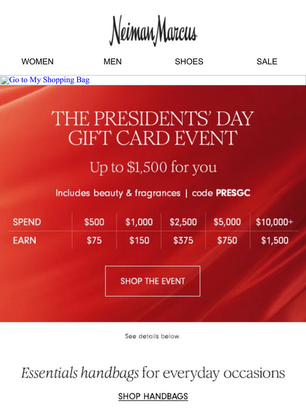Click the Essentials handbags heading
The width and height of the screenshot is (306, 409).
pos(153,373)
